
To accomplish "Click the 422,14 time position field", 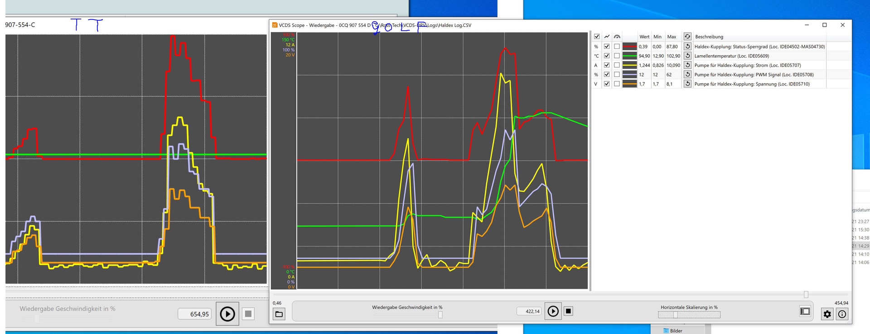I will coord(529,311).
